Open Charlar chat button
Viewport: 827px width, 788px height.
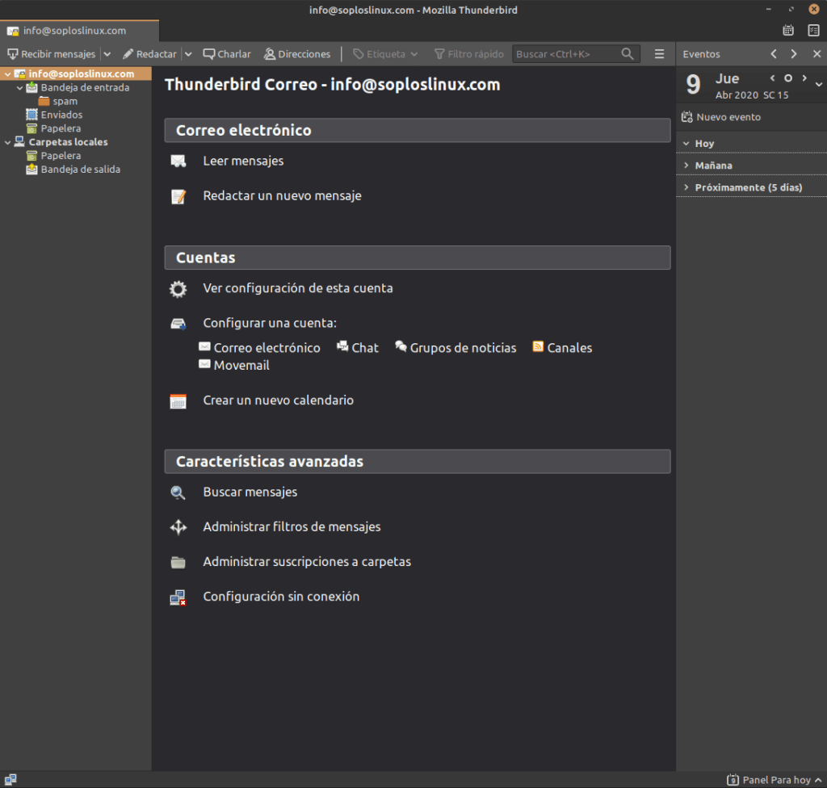227,54
